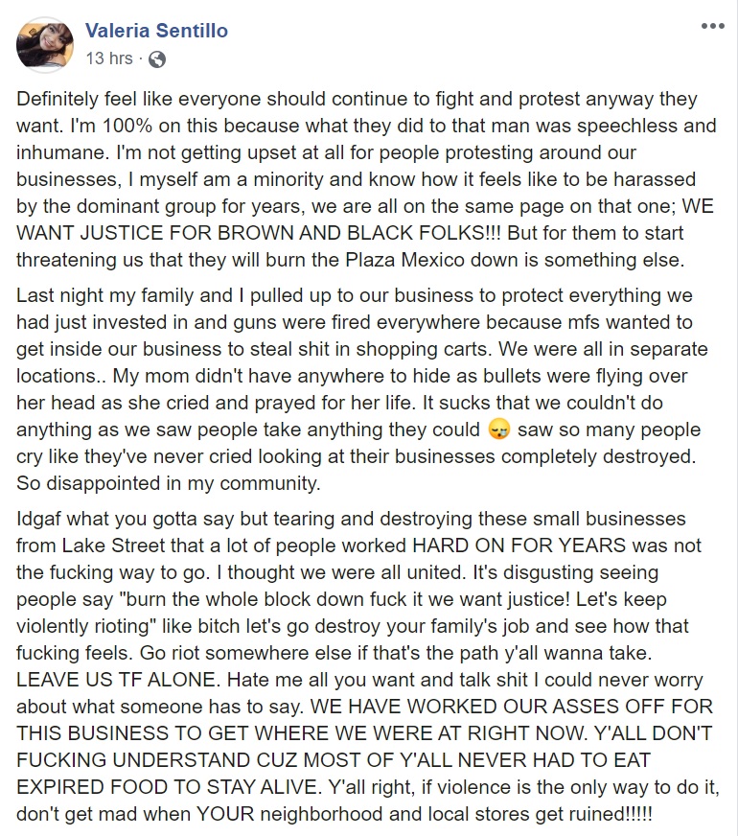Click the paragraph starting "Last night my family"
The height and width of the screenshot is (836, 738).
362,389
